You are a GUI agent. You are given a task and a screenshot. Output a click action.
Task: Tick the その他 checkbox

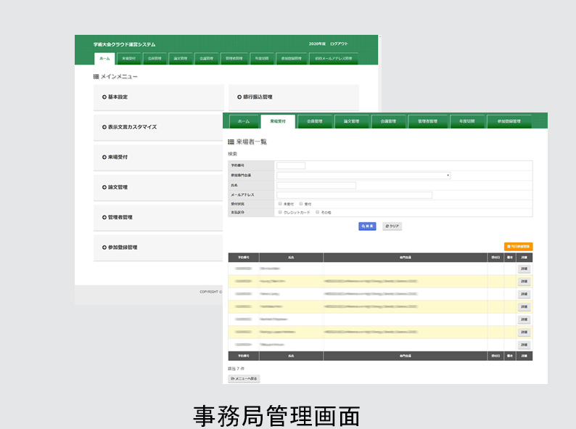click(318, 212)
